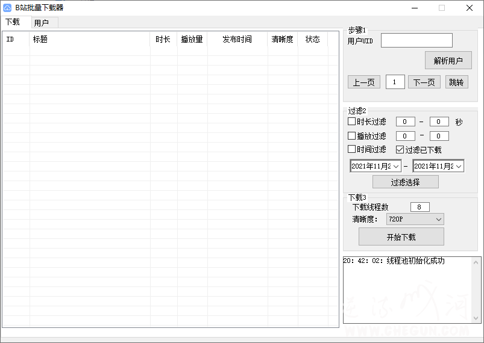The width and height of the screenshot is (484, 343).
Task: Go to next page with 下一页
Action: click(x=424, y=82)
